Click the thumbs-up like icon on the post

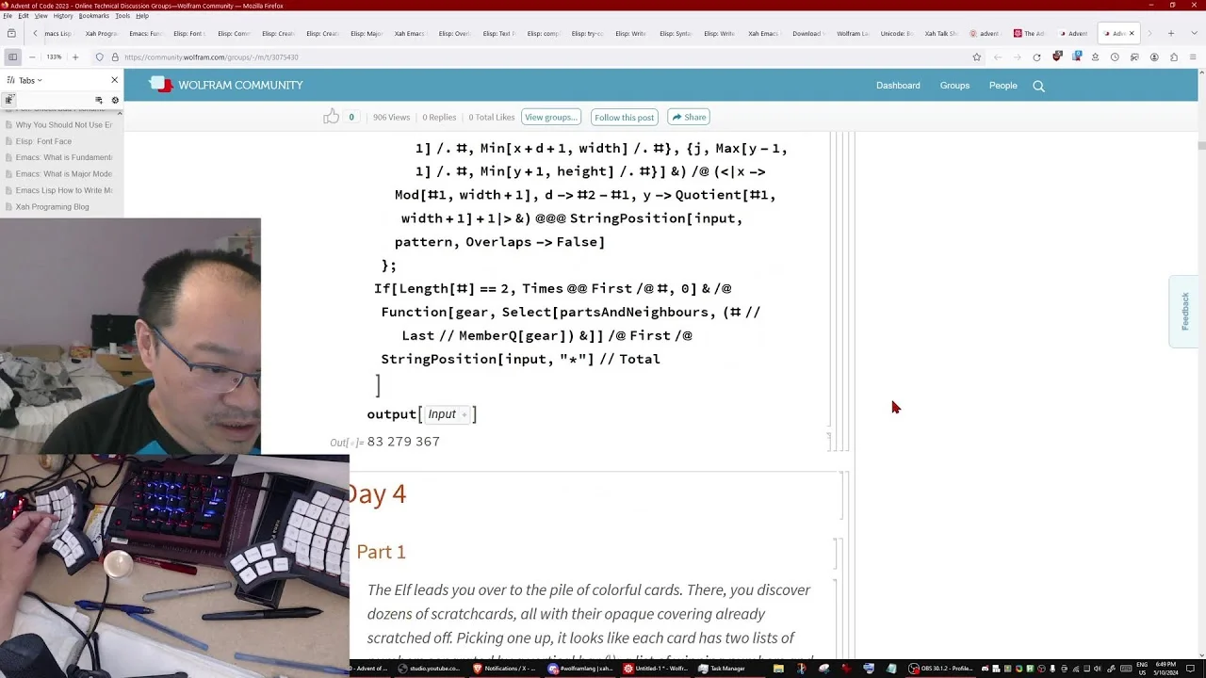click(331, 117)
